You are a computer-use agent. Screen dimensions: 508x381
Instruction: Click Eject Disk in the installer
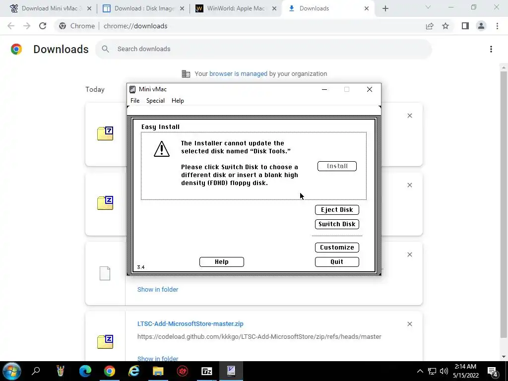pos(337,210)
